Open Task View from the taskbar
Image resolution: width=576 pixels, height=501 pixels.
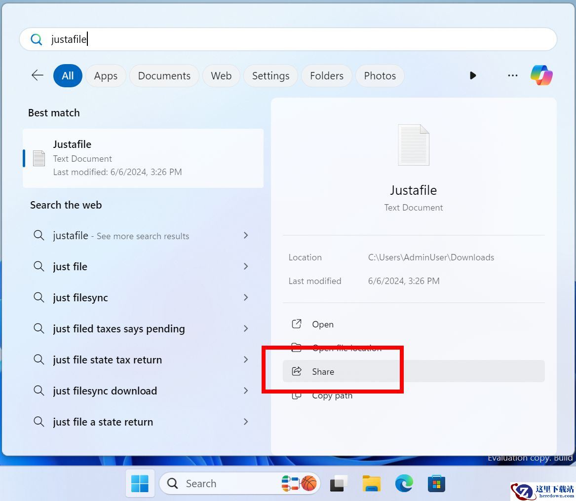click(339, 483)
